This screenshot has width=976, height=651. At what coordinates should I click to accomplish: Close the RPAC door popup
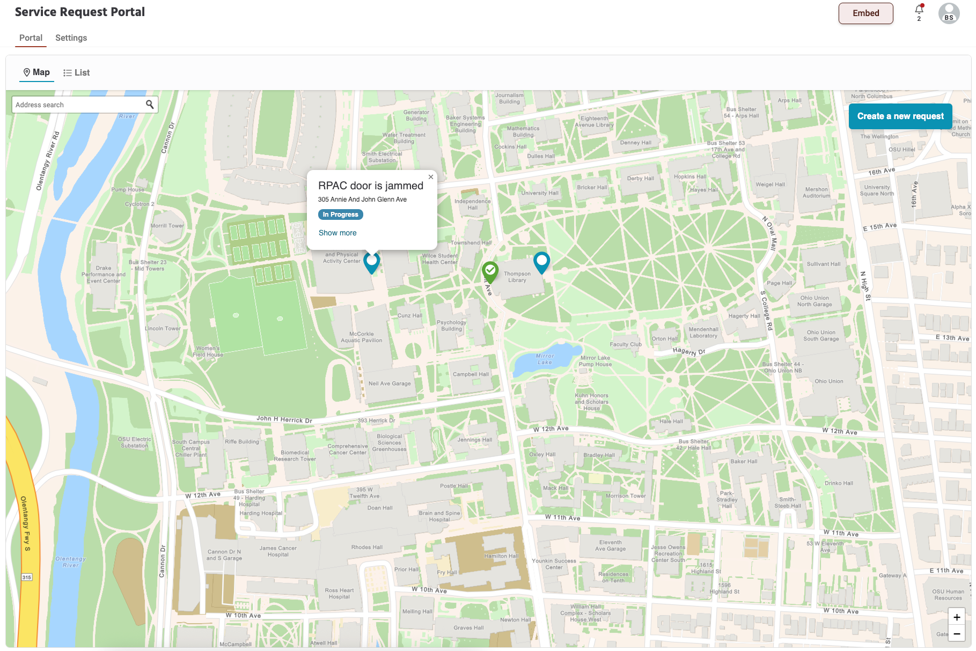430,177
